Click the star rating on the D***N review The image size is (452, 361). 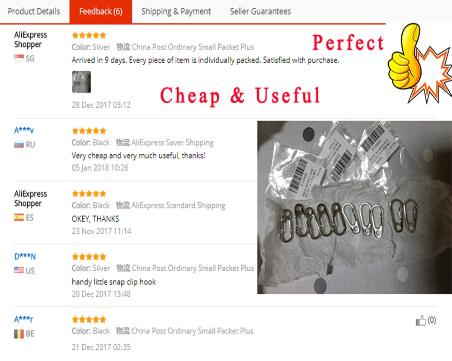click(x=89, y=256)
